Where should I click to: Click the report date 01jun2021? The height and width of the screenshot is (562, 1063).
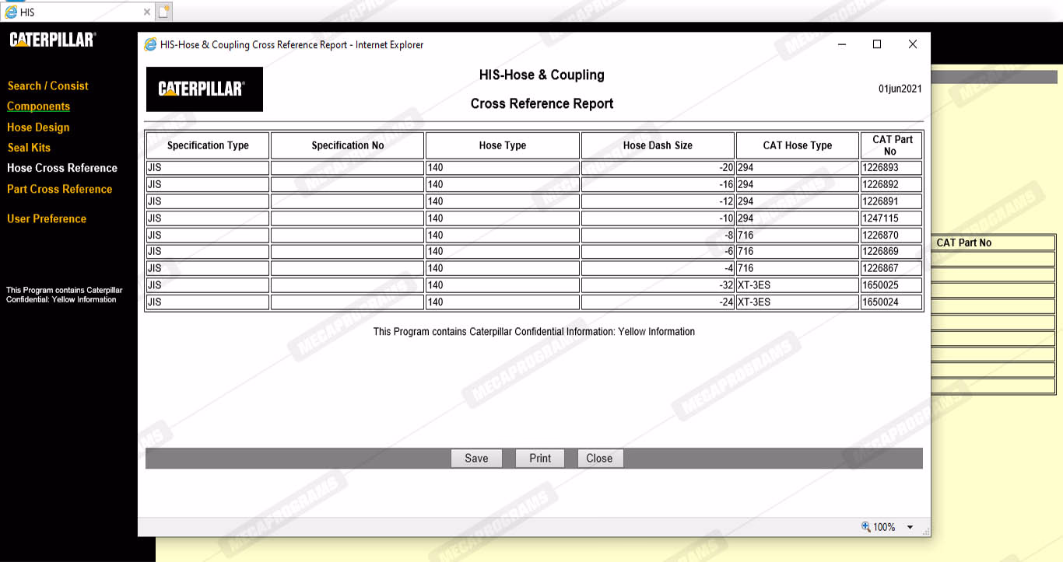click(900, 89)
